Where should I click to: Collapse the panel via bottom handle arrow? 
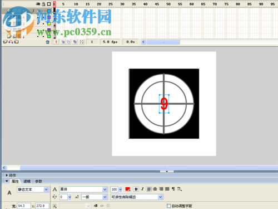pyautogui.click(x=167, y=172)
